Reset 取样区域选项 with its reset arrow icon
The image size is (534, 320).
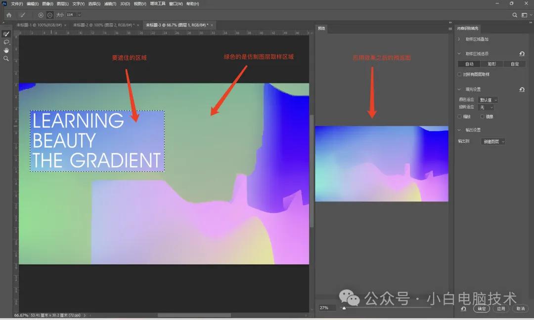tap(522, 54)
